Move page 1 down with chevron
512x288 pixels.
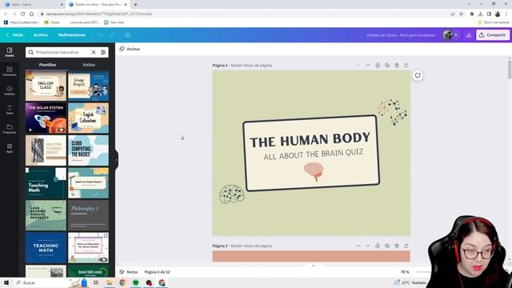[368, 66]
